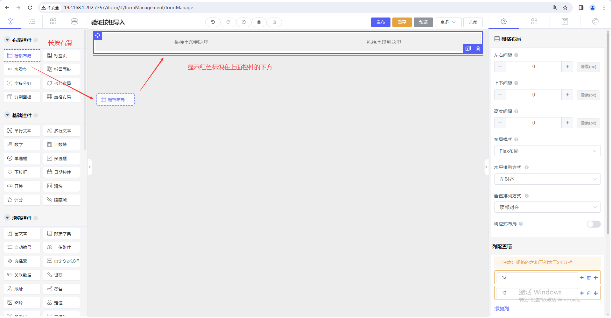Click the 发布 button

click(x=381, y=22)
